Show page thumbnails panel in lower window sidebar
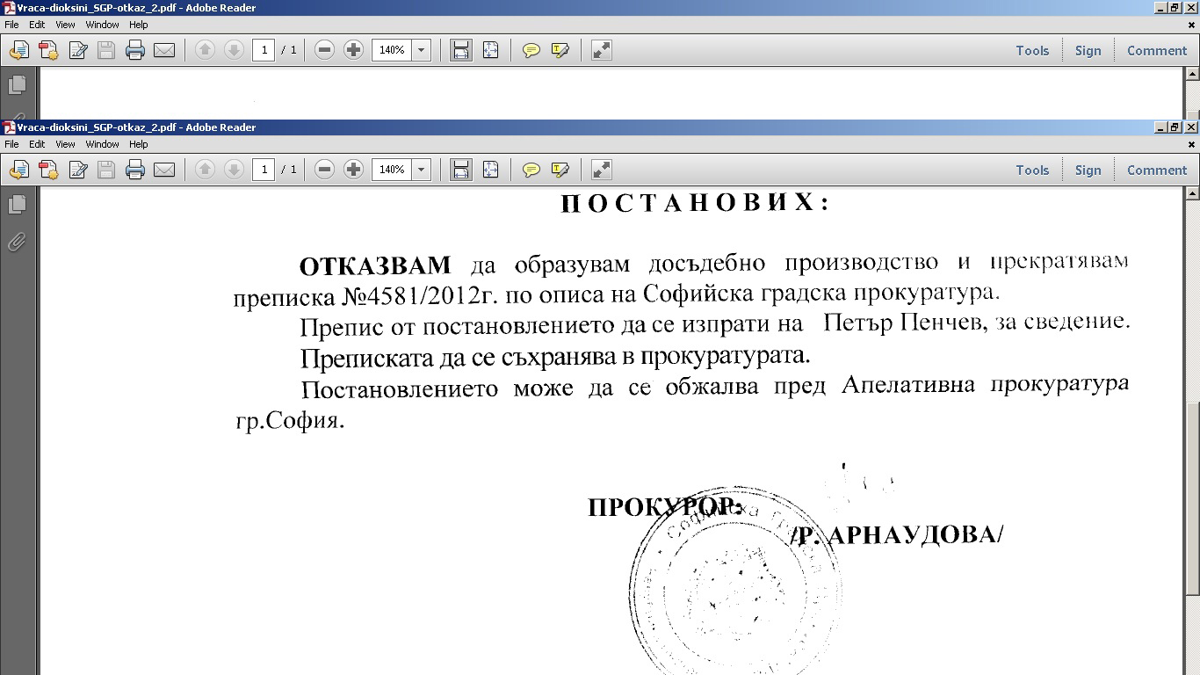Image resolution: width=1200 pixels, height=675 pixels. coord(17,205)
